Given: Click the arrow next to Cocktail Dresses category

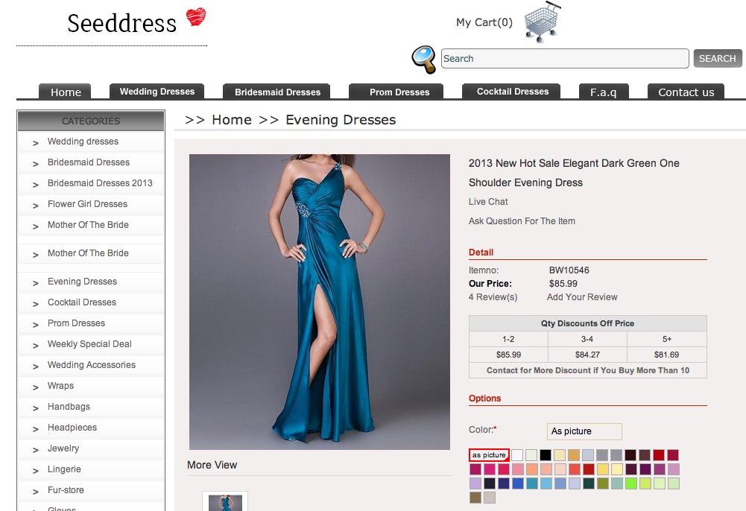Looking at the screenshot, I should [35, 304].
